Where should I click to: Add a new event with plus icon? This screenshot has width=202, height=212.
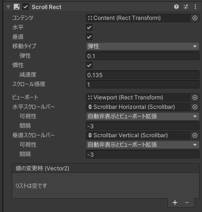[175, 203]
